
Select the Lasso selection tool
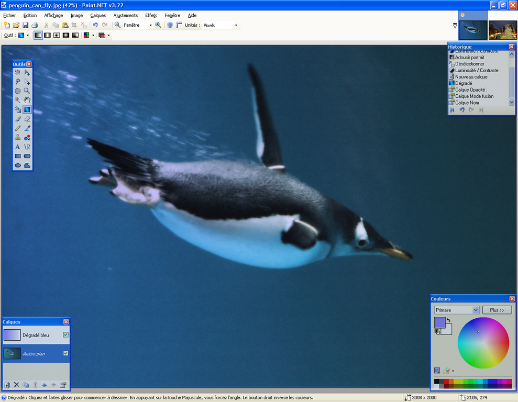18,81
